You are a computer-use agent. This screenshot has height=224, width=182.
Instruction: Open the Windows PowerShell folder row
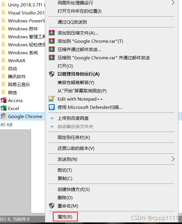(22, 21)
